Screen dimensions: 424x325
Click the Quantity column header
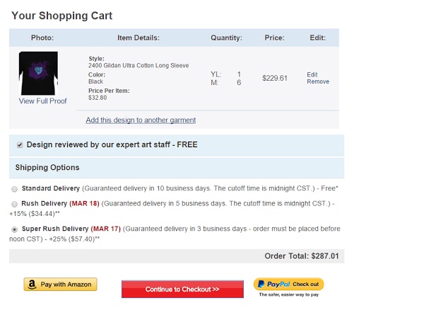[x=226, y=38]
